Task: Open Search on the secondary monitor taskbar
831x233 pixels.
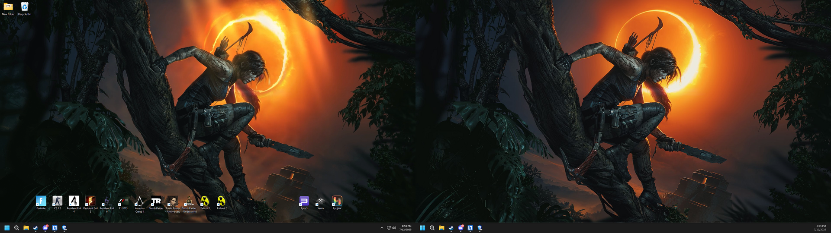Action: coord(432,228)
